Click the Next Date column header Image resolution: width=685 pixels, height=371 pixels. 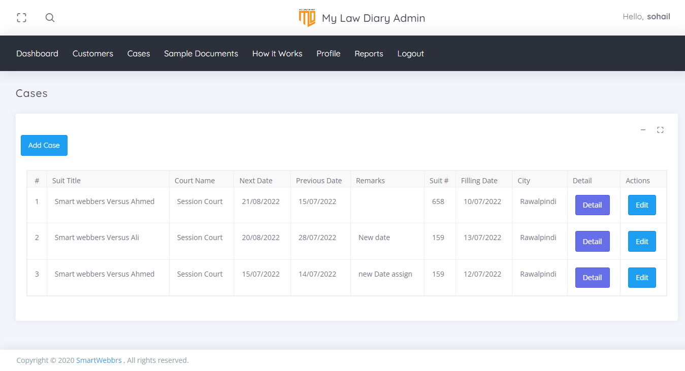256,181
